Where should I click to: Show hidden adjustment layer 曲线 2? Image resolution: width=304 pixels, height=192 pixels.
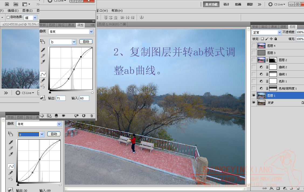[x=254, y=67]
